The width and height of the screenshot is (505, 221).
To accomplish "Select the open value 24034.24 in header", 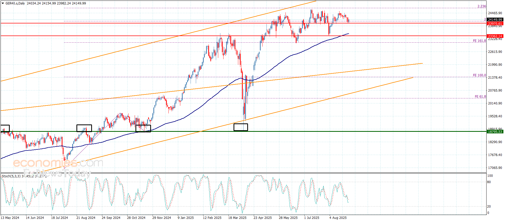I will pos(34,3).
